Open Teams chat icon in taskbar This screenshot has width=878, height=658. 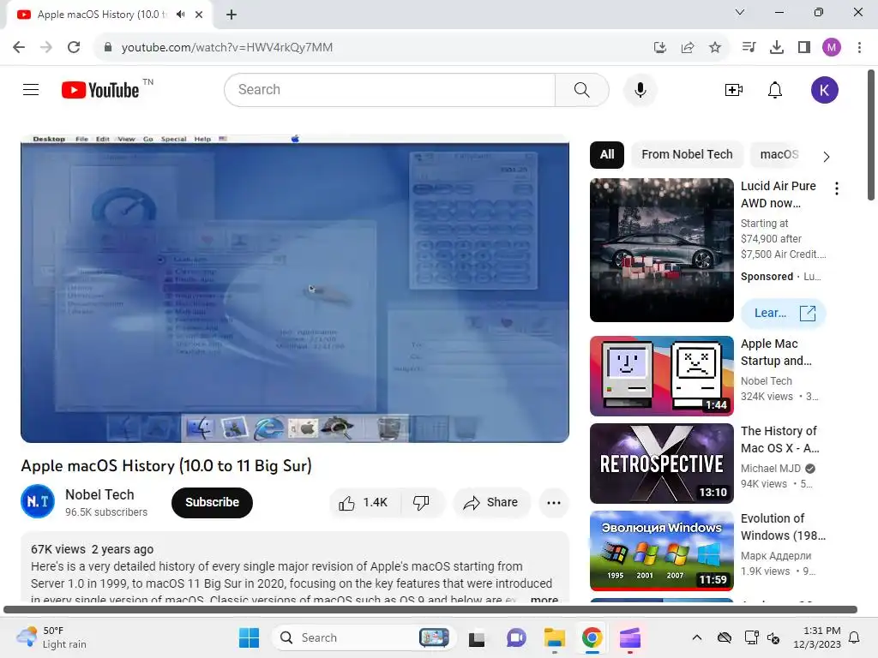[x=516, y=637]
